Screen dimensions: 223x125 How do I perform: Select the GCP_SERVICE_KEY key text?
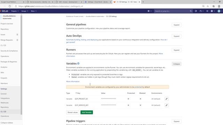[x=82, y=105]
